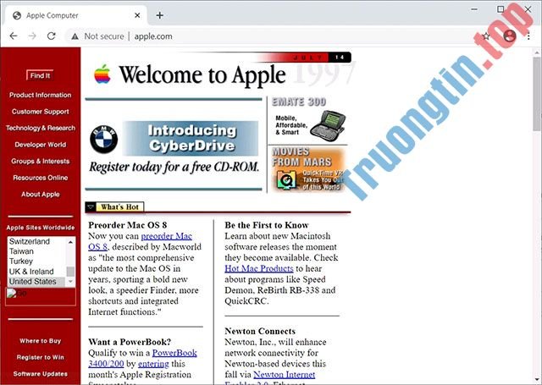The height and width of the screenshot is (385, 542).
Task: Open Resources Online in sidebar
Action: (41, 178)
